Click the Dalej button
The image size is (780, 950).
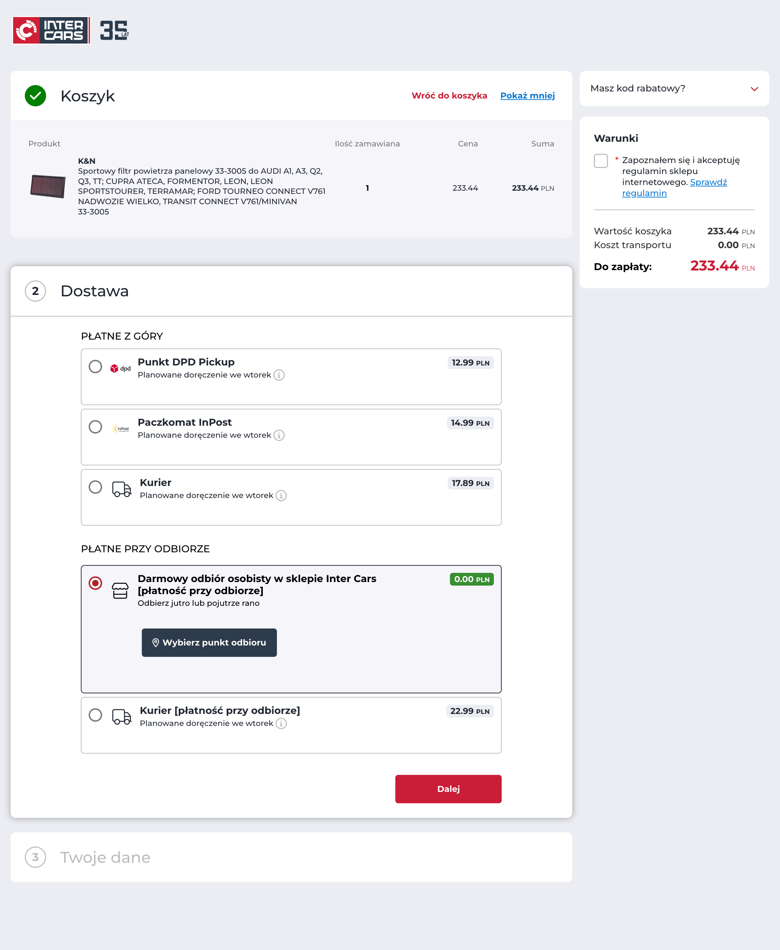(448, 789)
